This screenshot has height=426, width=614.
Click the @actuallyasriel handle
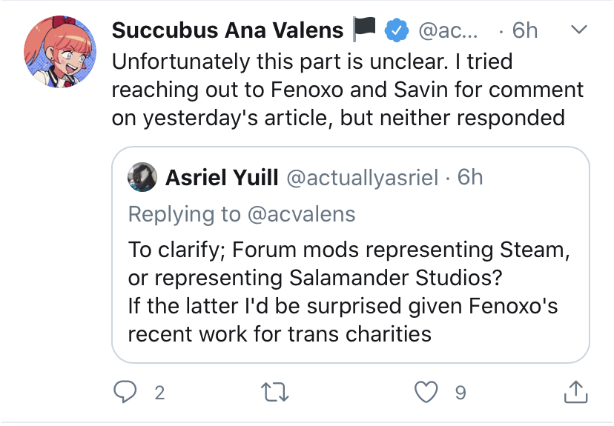(362, 177)
